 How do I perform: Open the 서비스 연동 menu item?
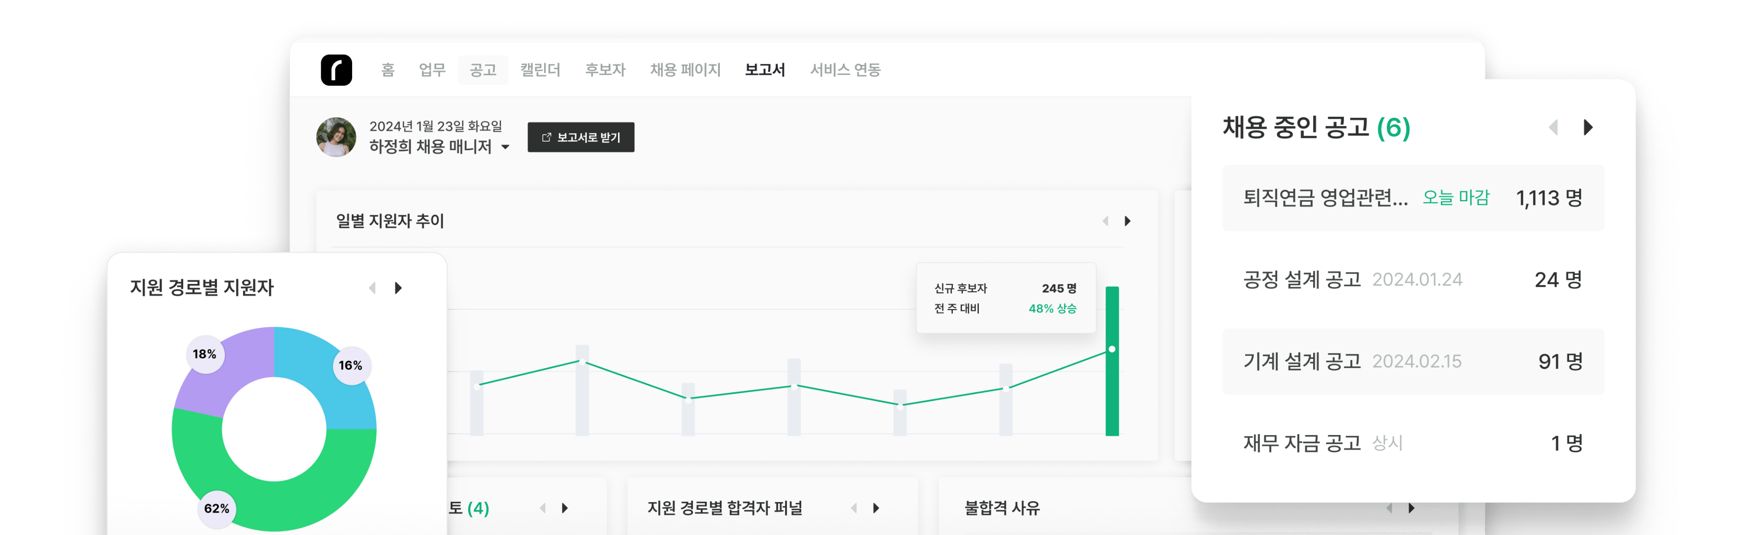pyautogui.click(x=845, y=69)
